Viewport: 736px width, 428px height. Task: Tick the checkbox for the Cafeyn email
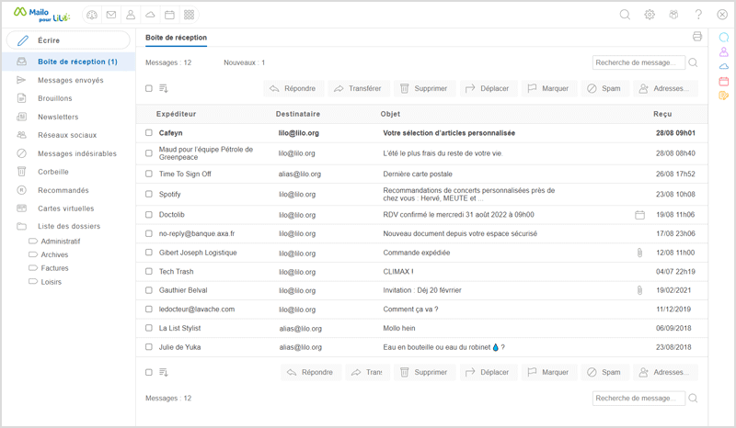pyautogui.click(x=149, y=132)
